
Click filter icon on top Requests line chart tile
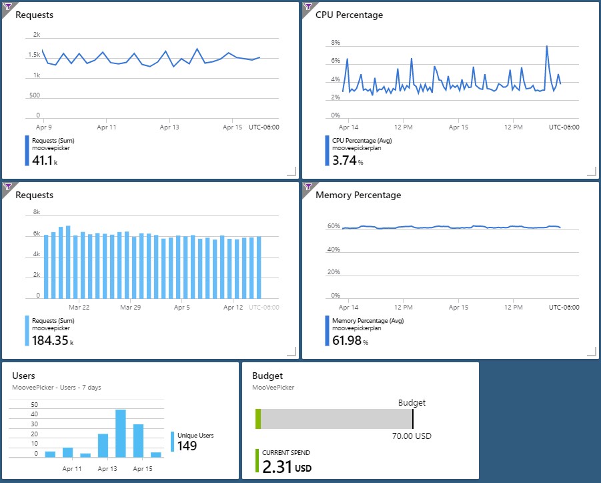tap(7, 7)
